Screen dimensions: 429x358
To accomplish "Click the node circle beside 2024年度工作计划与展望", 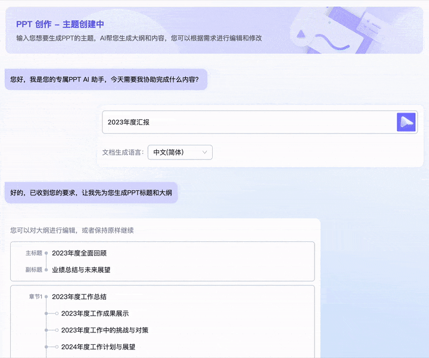I will coord(57,347).
